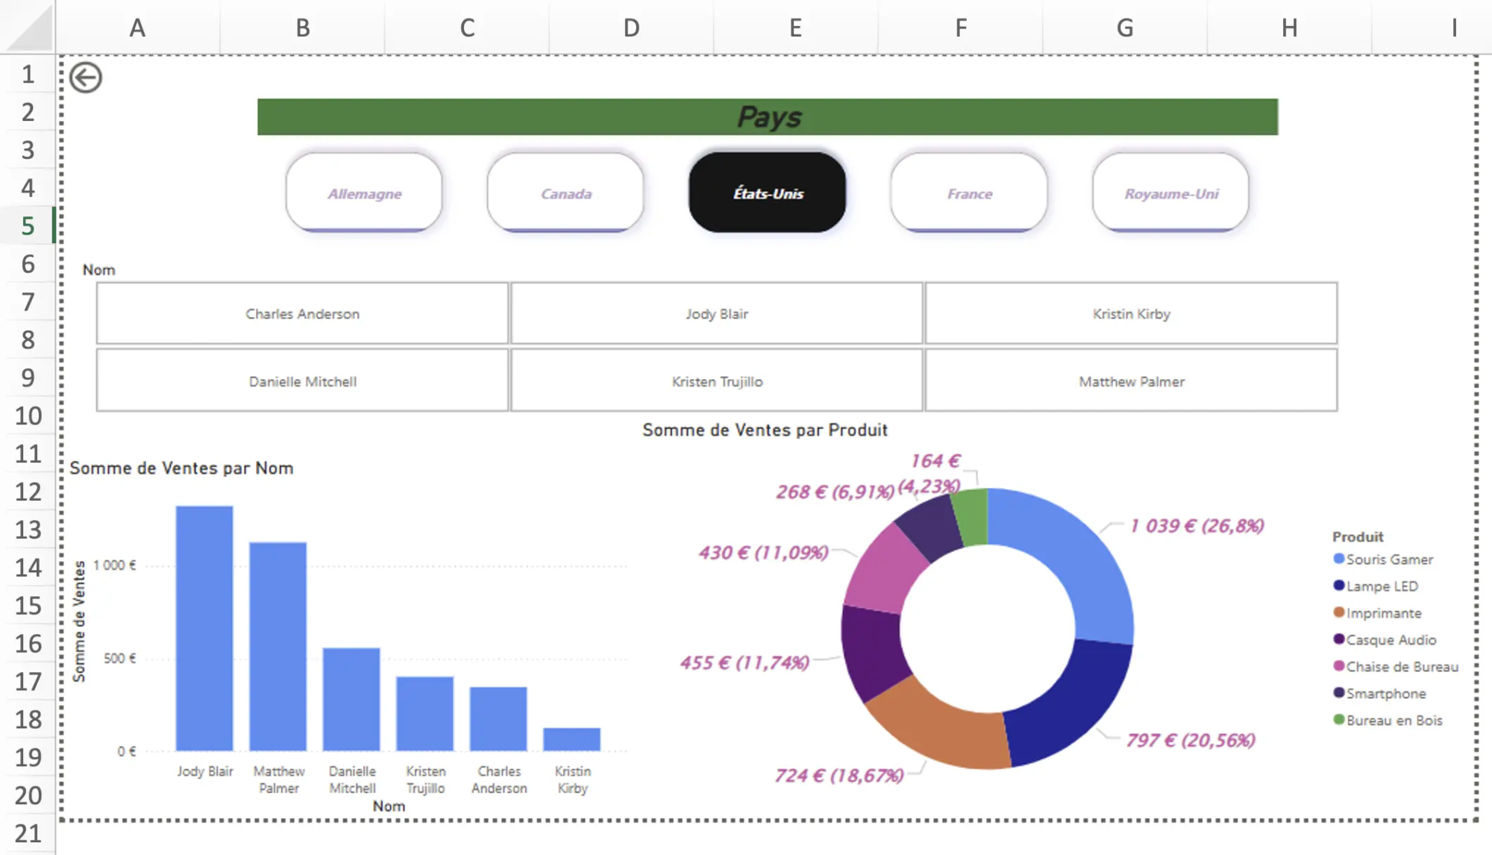Click the 455 € (11,74%) data label

tap(745, 663)
